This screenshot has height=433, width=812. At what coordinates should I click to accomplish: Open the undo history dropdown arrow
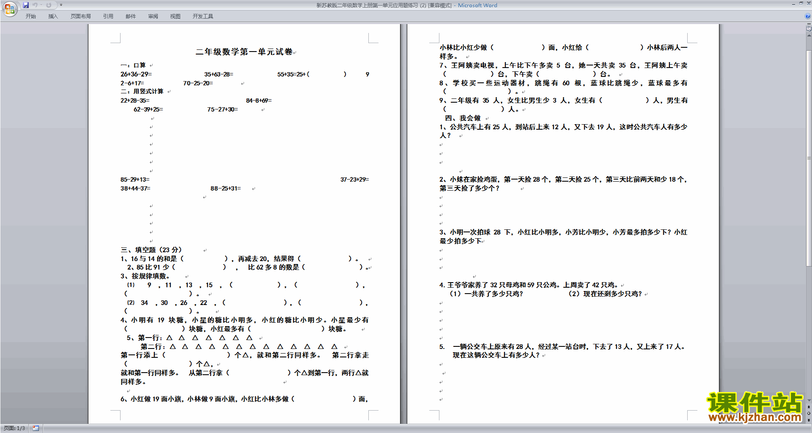click(x=41, y=5)
